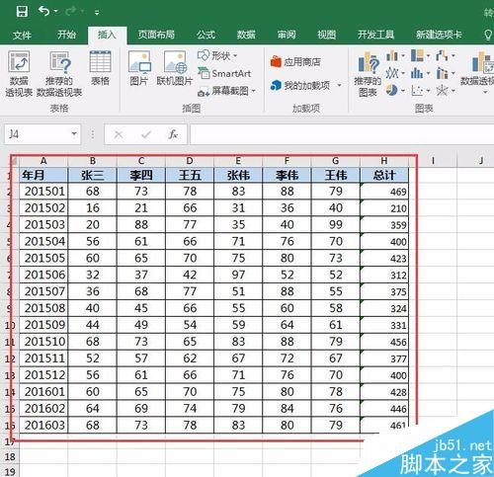Click the Tell Me lightbulb icon

[488, 35]
